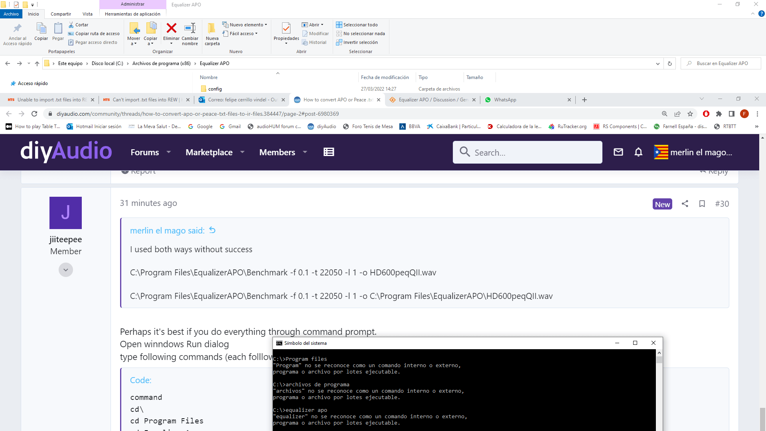The height and width of the screenshot is (431, 766).
Task: Open Vista ribbon tab
Action: click(87, 14)
